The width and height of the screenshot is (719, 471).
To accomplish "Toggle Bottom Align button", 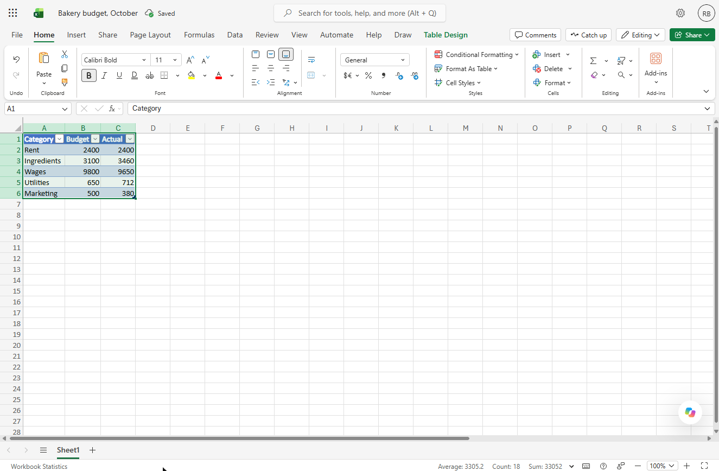I will 286,54.
